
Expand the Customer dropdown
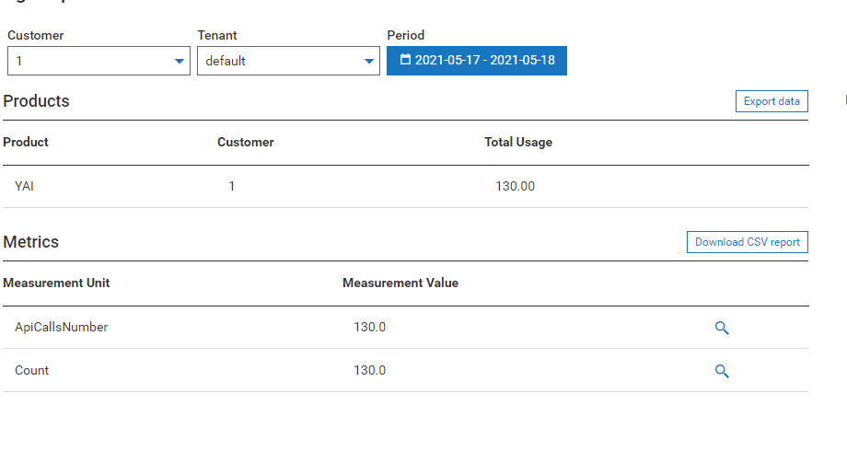click(x=98, y=62)
